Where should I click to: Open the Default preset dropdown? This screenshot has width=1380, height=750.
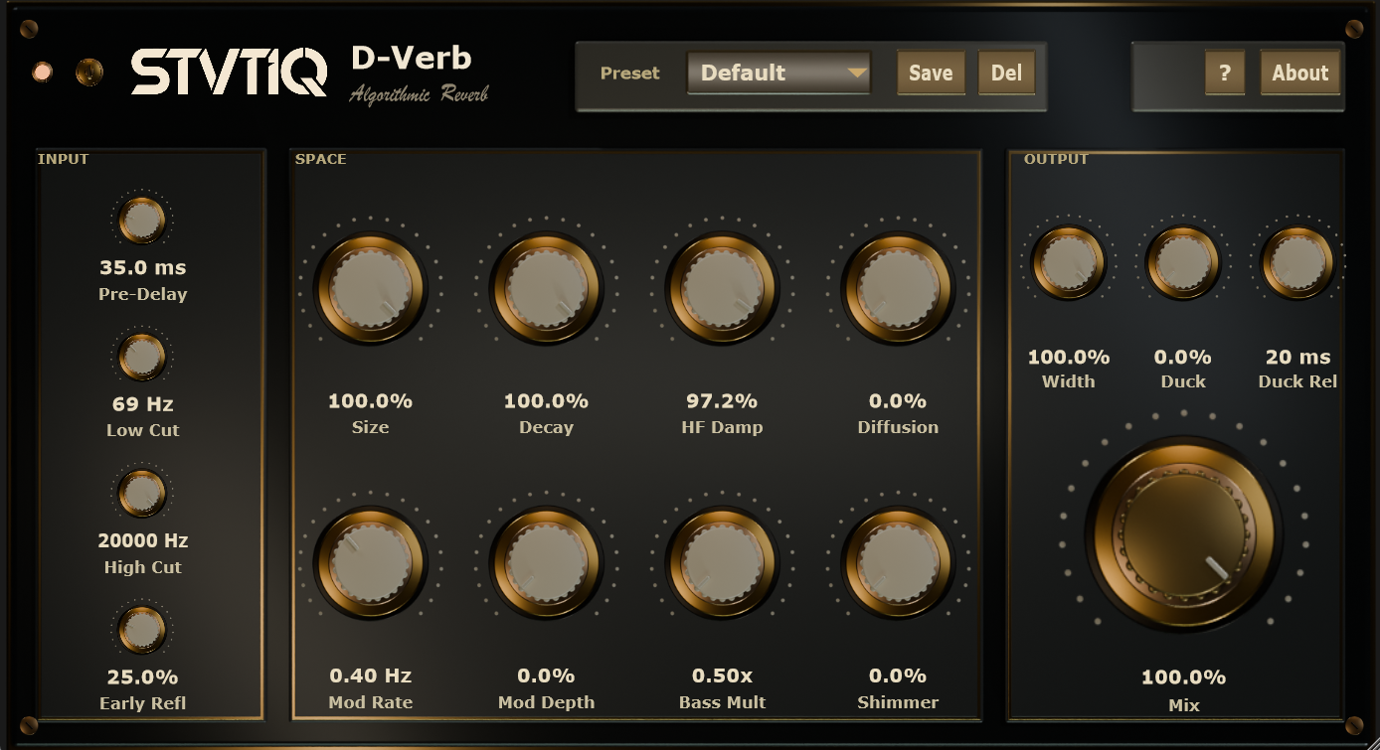778,74
